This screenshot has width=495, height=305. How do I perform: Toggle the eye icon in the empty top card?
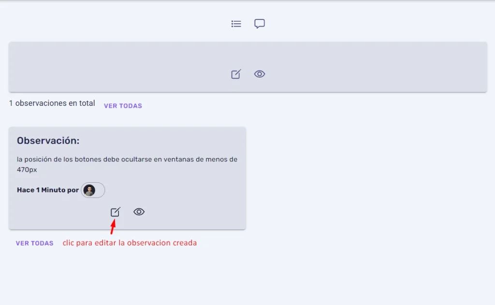(260, 74)
